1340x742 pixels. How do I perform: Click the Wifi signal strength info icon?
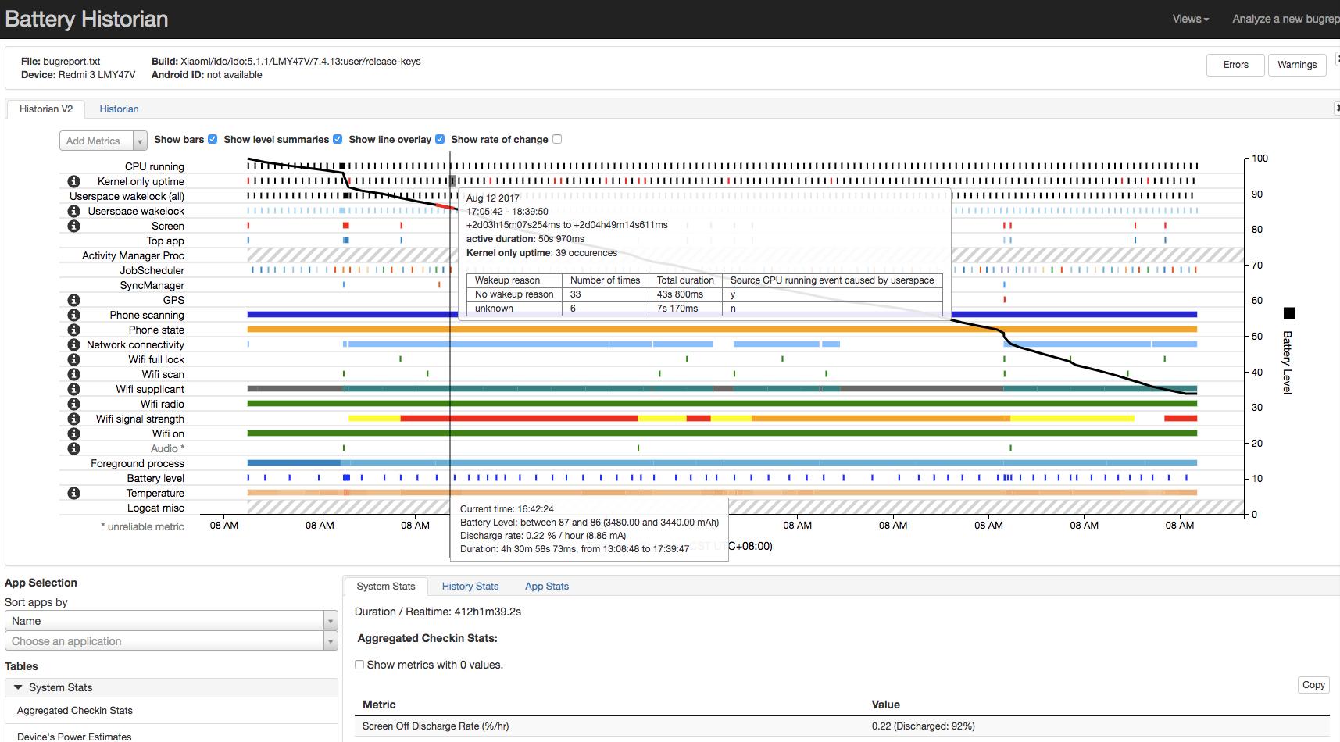[73, 419]
